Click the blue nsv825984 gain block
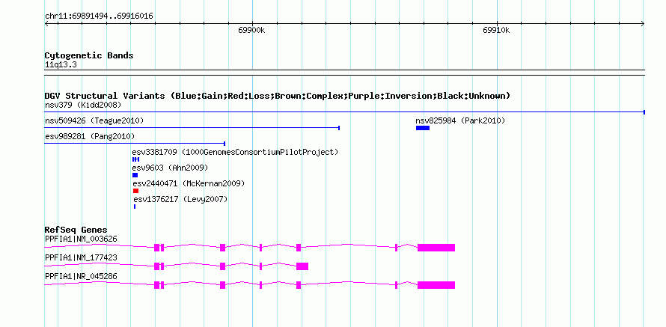 423,128
